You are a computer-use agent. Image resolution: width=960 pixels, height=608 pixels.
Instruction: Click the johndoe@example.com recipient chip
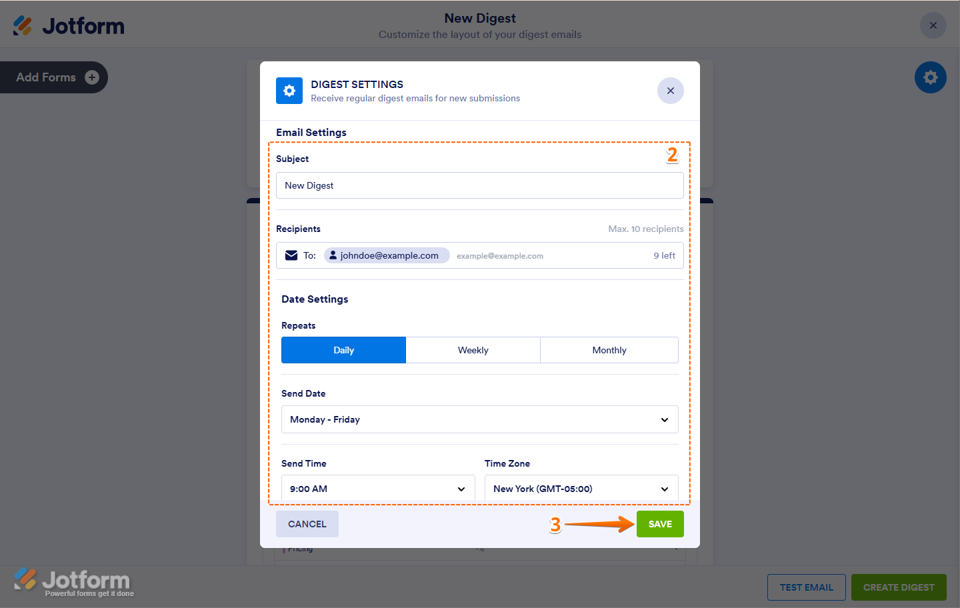[x=387, y=255]
